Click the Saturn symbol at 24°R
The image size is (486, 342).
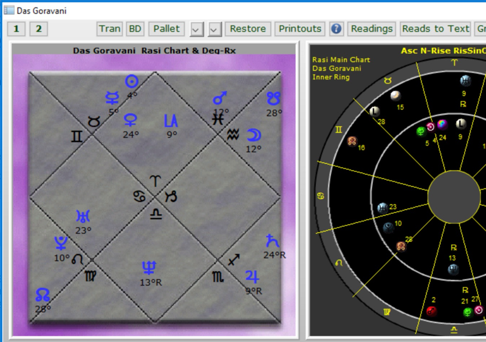(x=271, y=241)
